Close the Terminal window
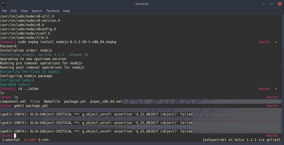Screen dimensions: 284x145 (x=279, y=4)
